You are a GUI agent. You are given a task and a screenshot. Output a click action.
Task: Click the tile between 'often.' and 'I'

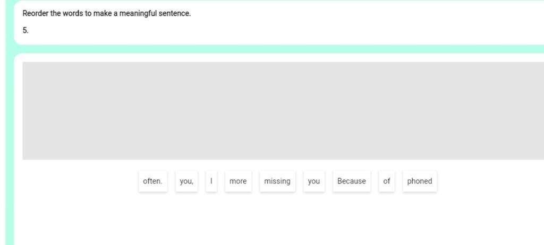click(x=186, y=181)
